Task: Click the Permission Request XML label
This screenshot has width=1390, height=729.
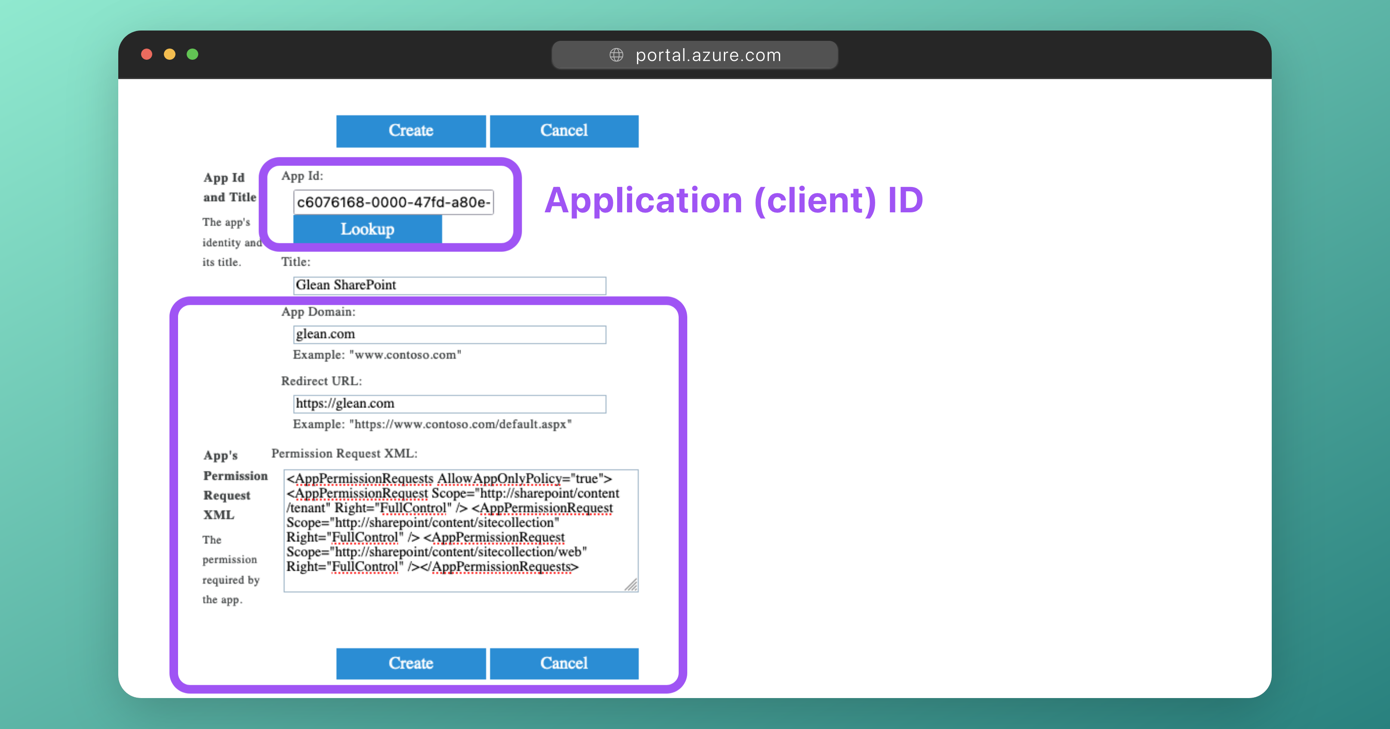Action: point(344,453)
